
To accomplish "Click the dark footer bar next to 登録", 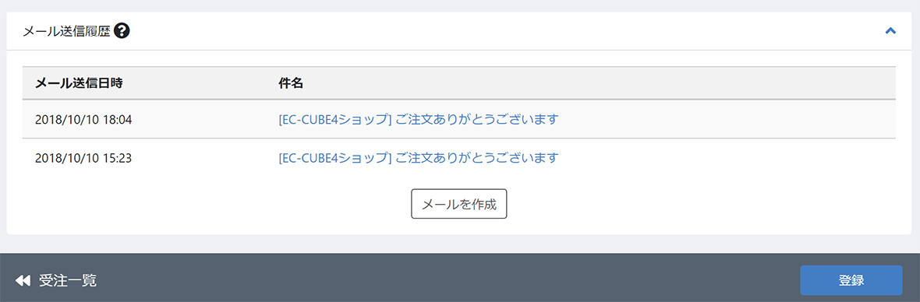I will click(446, 280).
